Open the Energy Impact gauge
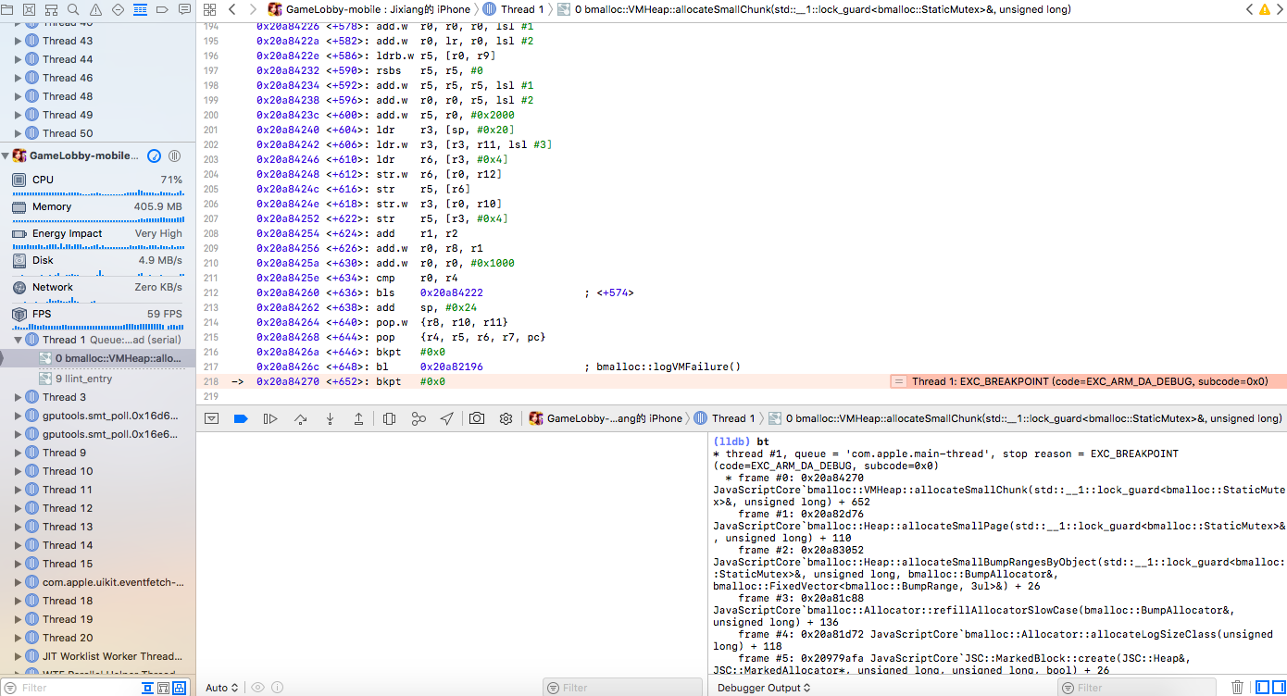Screen dimensions: 1287x696 click(x=97, y=236)
